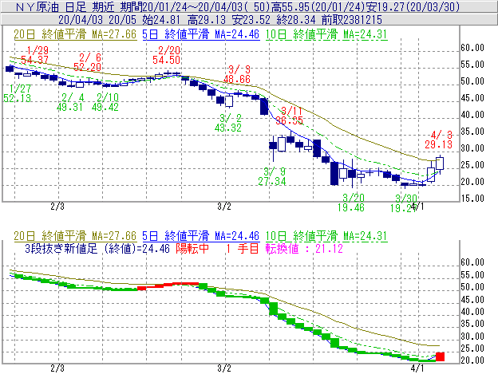The width and height of the screenshot is (498, 378).
Task: Click the 1/27 low label 52.13
Action: pos(18,93)
